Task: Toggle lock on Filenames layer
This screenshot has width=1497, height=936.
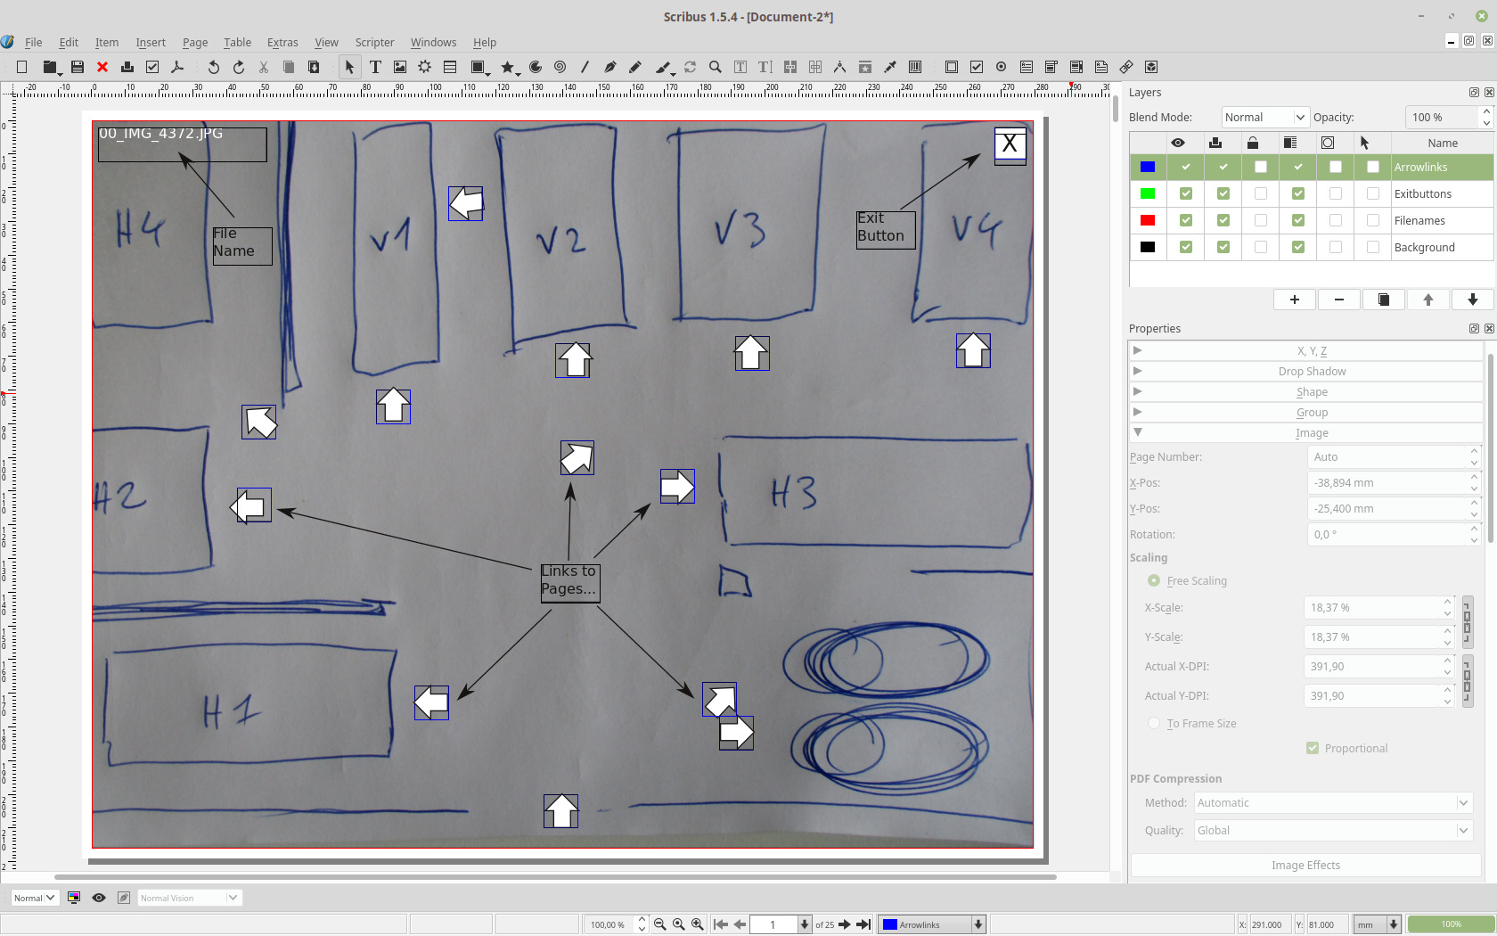Action: pyautogui.click(x=1260, y=220)
